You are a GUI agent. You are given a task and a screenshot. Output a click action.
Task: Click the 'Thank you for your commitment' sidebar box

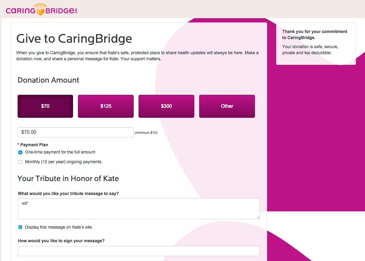(316, 43)
